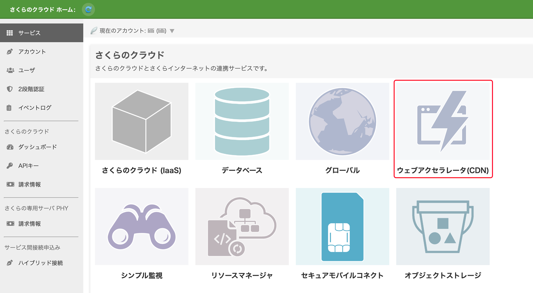Click the サービス間接続申込み sidebar heading

pos(32,248)
